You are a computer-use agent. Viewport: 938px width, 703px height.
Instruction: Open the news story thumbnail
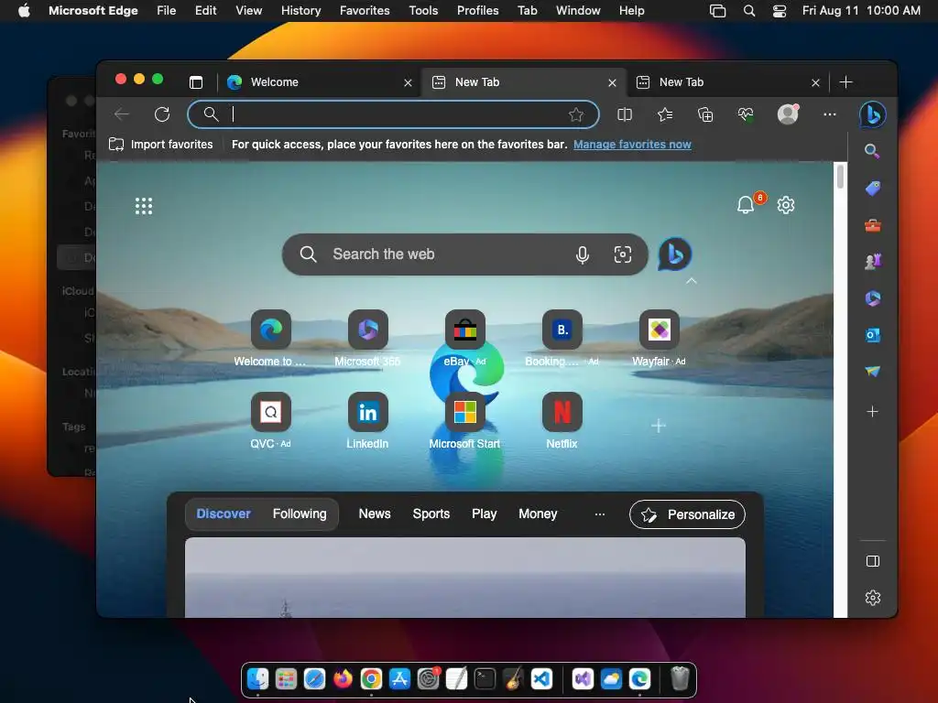(464, 578)
